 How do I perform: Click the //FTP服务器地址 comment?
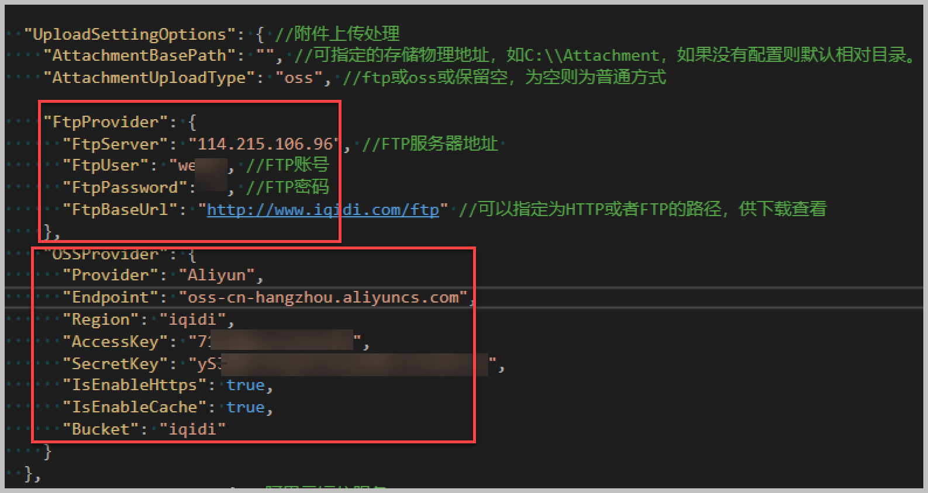430,144
